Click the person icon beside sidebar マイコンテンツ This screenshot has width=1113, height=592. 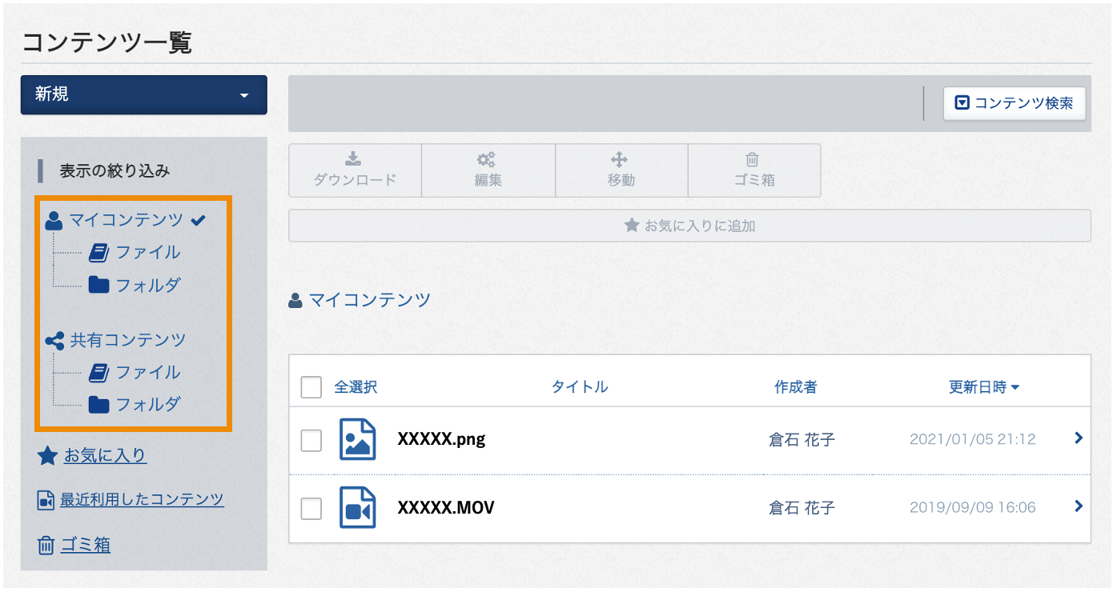tap(54, 221)
